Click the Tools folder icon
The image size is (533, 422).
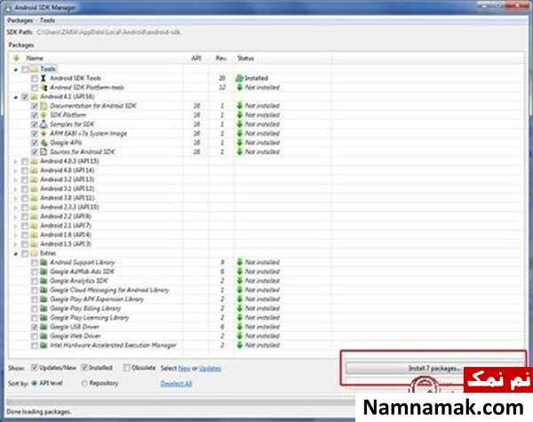click(34, 69)
